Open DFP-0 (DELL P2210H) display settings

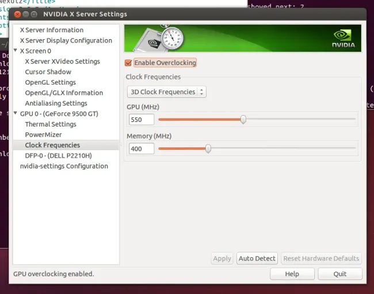click(59, 156)
